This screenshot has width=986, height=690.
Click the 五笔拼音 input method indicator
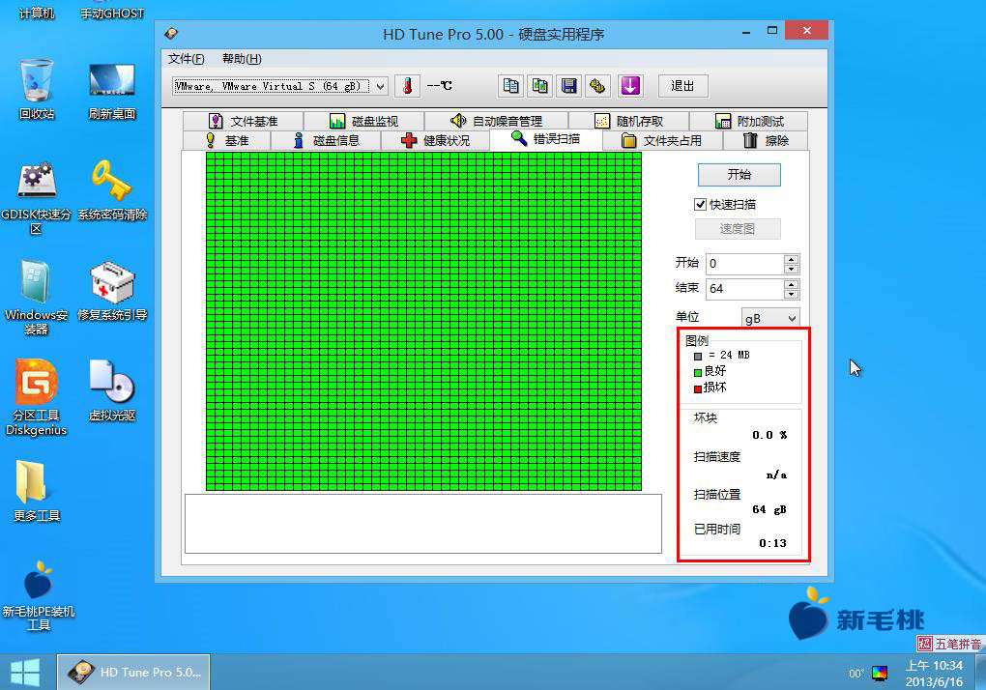[x=949, y=644]
